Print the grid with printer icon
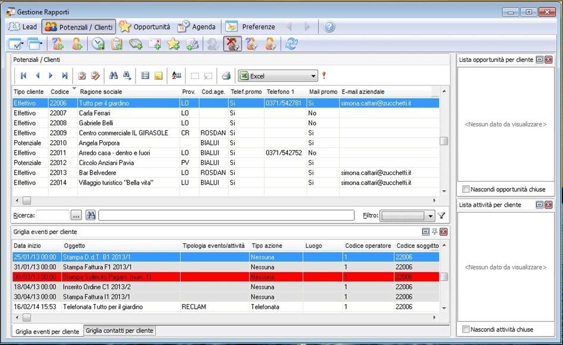Image resolution: width=563 pixels, height=345 pixels. 226,75
